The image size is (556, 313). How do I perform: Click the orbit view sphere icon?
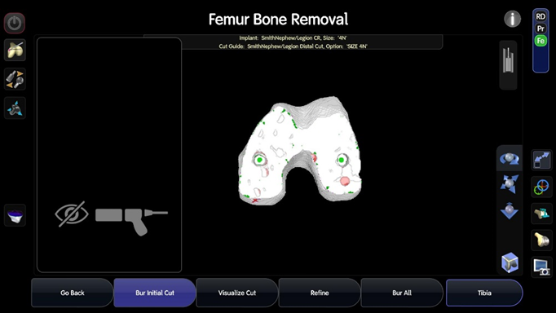click(510, 158)
